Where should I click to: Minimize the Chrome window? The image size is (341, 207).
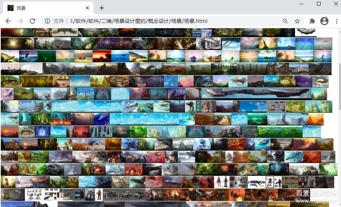pos(301,4)
